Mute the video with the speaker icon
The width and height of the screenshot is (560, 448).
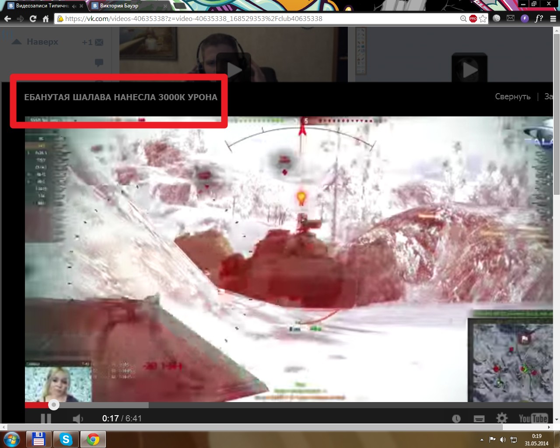click(77, 419)
